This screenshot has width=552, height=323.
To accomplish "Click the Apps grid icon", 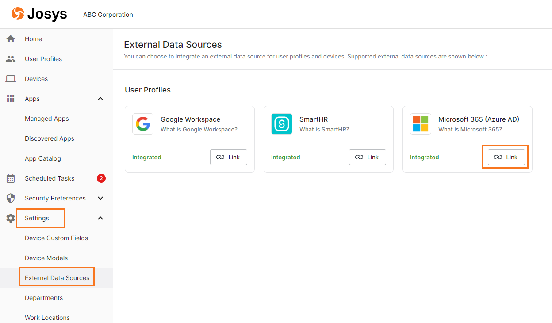I will tap(11, 99).
